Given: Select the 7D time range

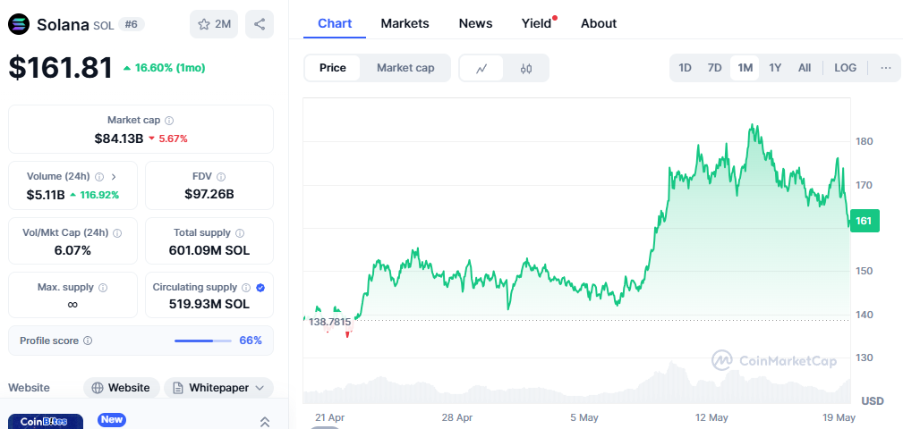Looking at the screenshot, I should pos(715,68).
